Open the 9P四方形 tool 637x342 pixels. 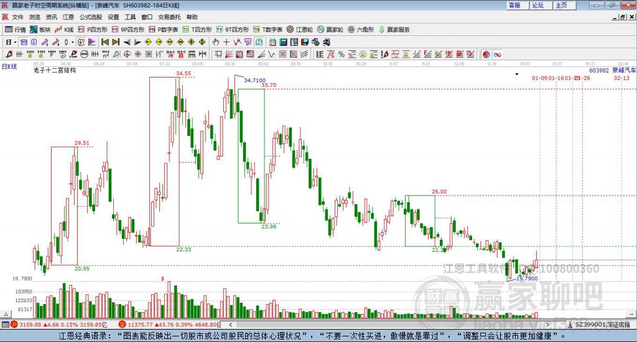pyautogui.click(x=128, y=30)
